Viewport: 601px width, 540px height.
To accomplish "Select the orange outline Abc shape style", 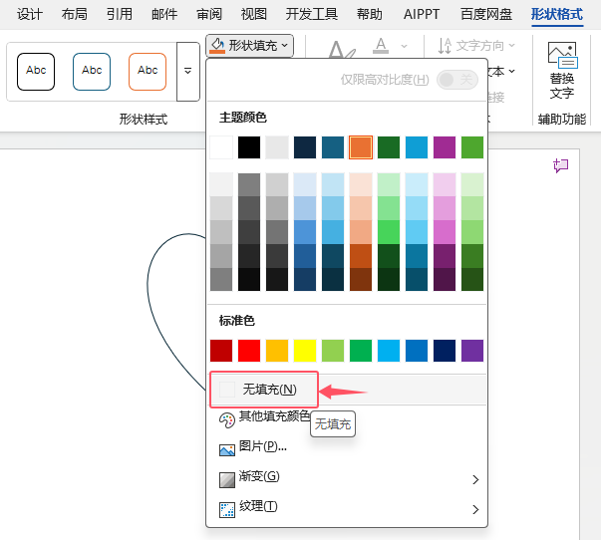I will point(148,72).
